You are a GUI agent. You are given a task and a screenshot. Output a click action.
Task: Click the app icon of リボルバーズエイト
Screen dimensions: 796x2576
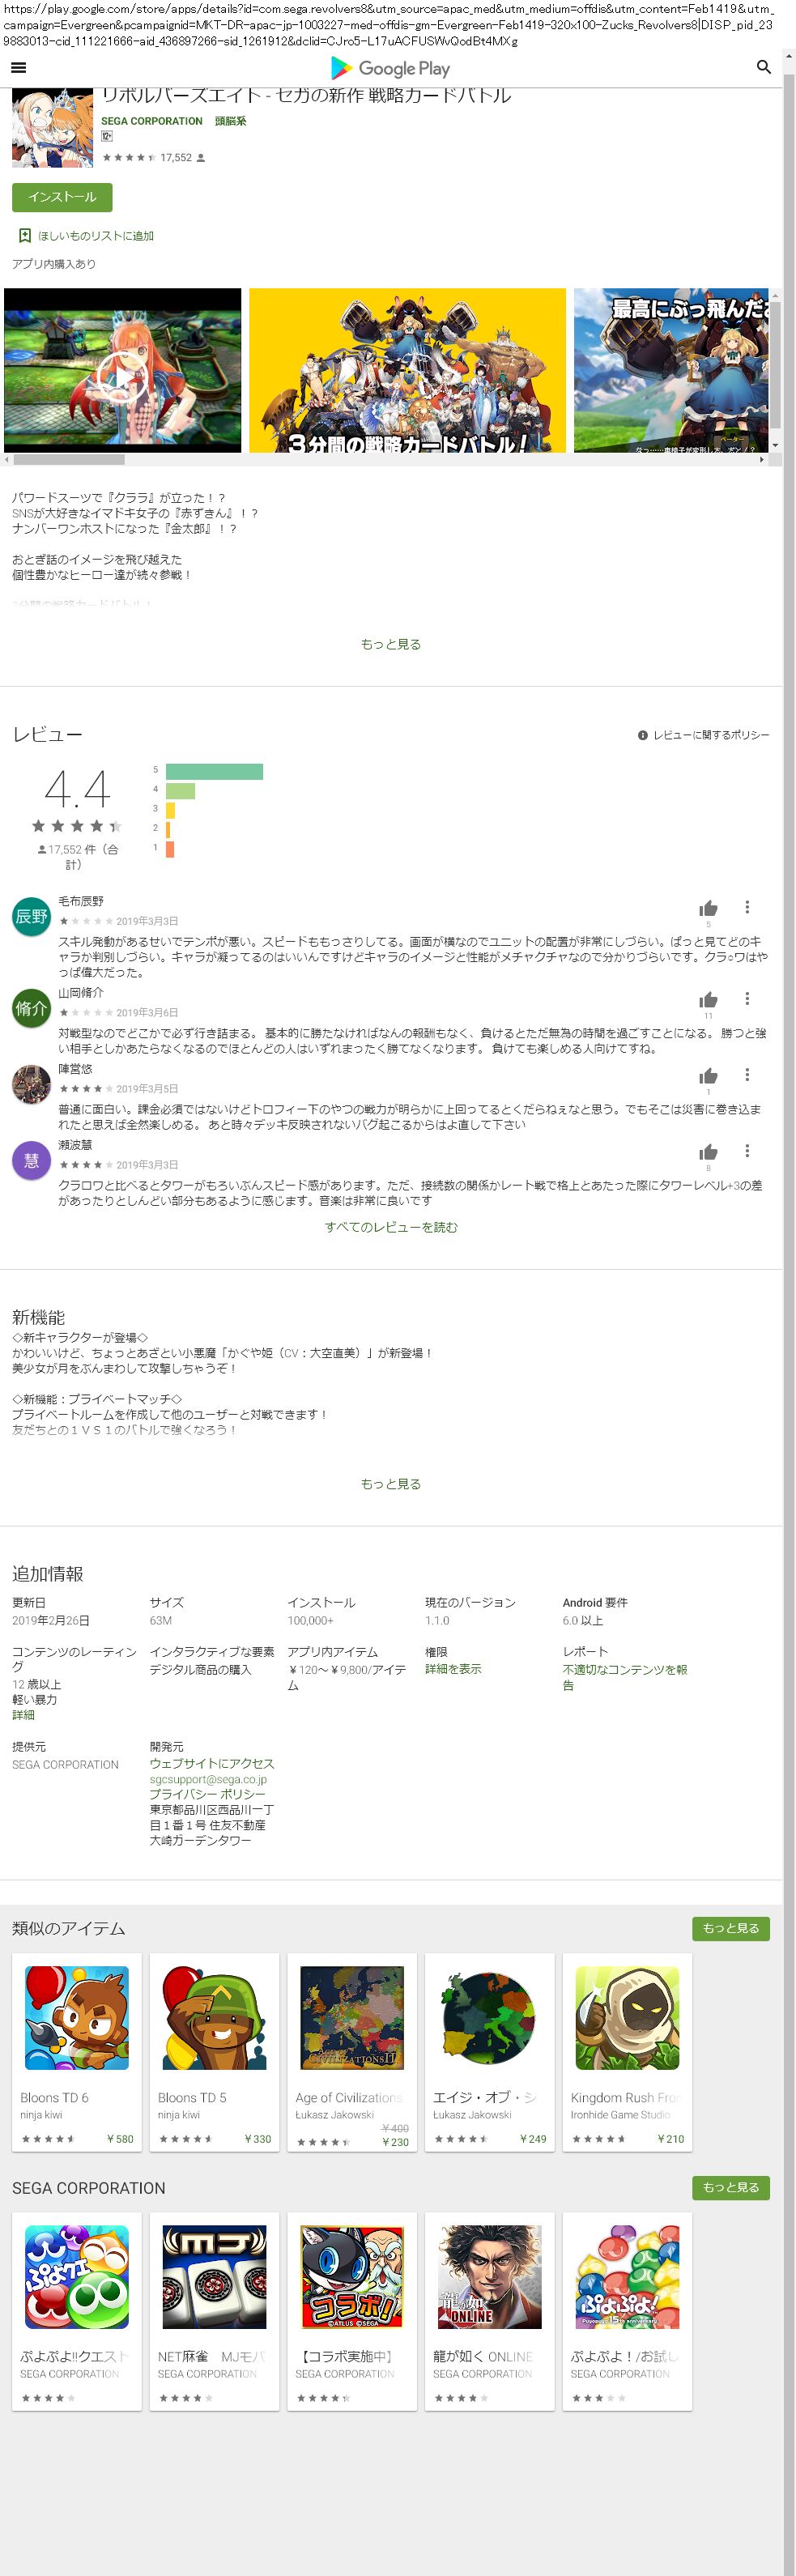[x=52, y=127]
